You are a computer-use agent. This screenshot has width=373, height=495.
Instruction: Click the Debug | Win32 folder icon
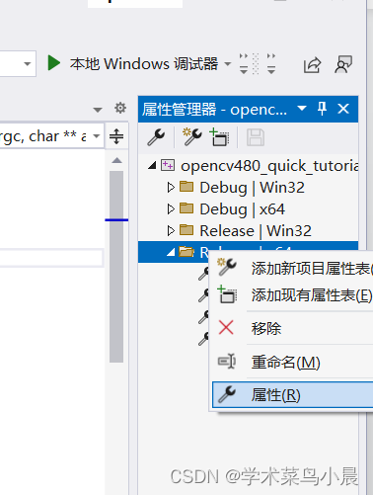pos(186,187)
